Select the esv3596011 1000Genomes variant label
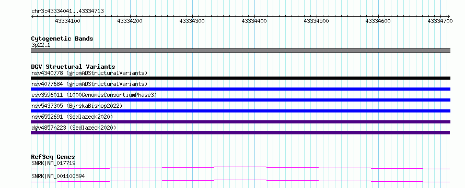The width and height of the screenshot is (465, 188). coord(94,95)
